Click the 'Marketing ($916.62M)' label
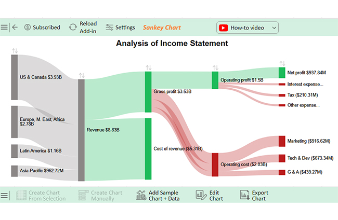The image size is (338, 220). click(309, 141)
